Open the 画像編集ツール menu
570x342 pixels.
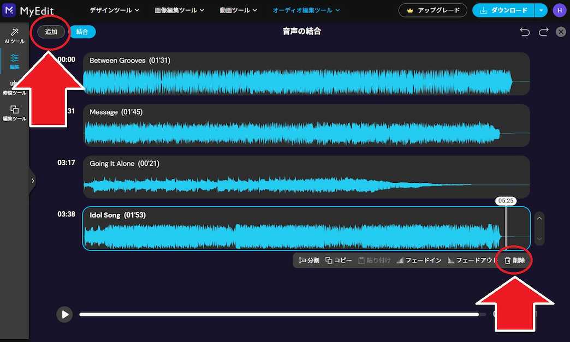[179, 10]
